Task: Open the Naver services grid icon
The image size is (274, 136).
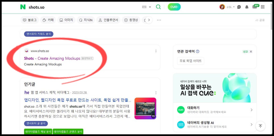Action: click(262, 7)
